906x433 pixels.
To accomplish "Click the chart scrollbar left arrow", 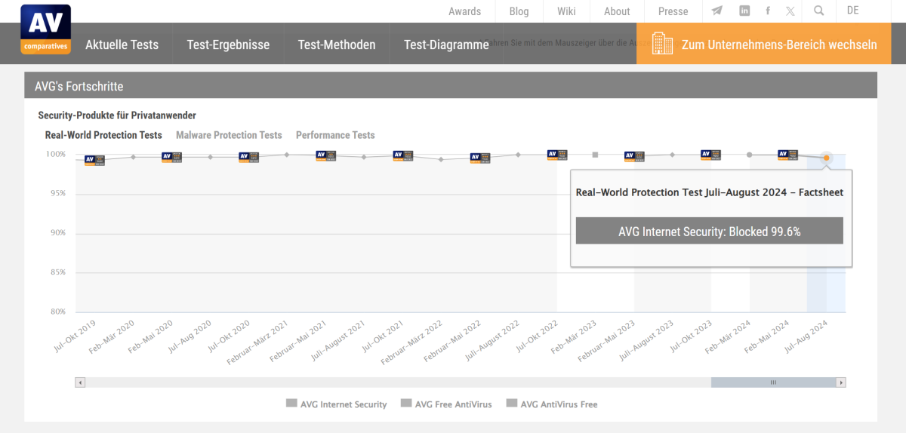I will (x=80, y=382).
